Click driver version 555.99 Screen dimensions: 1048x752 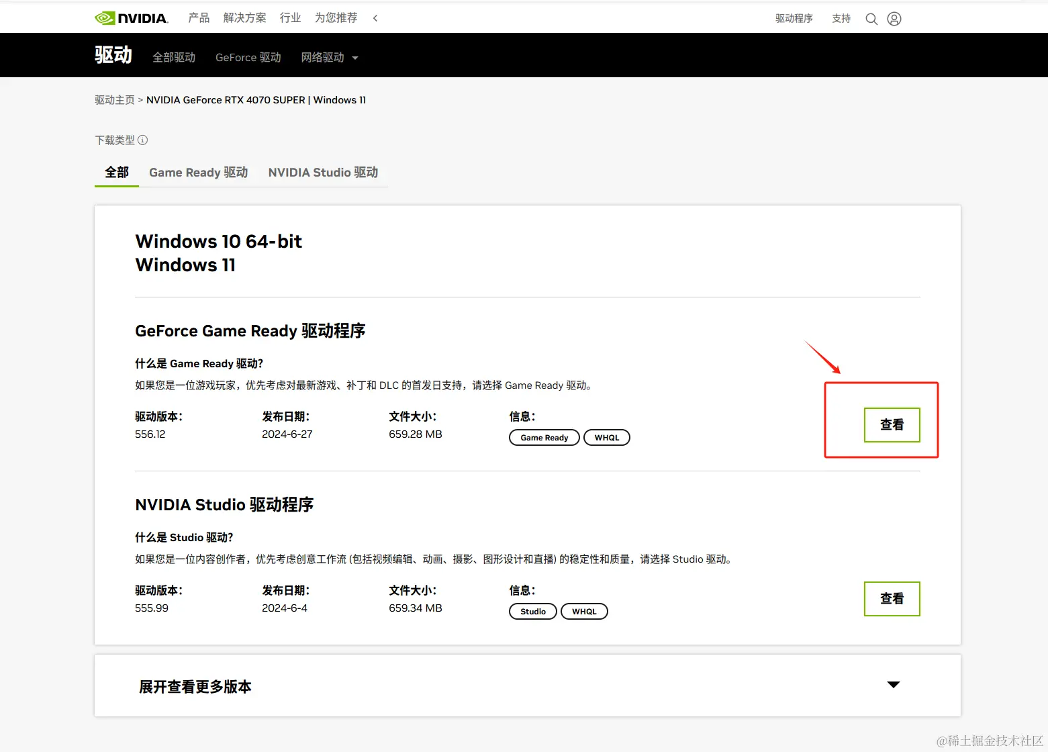pyautogui.click(x=152, y=608)
